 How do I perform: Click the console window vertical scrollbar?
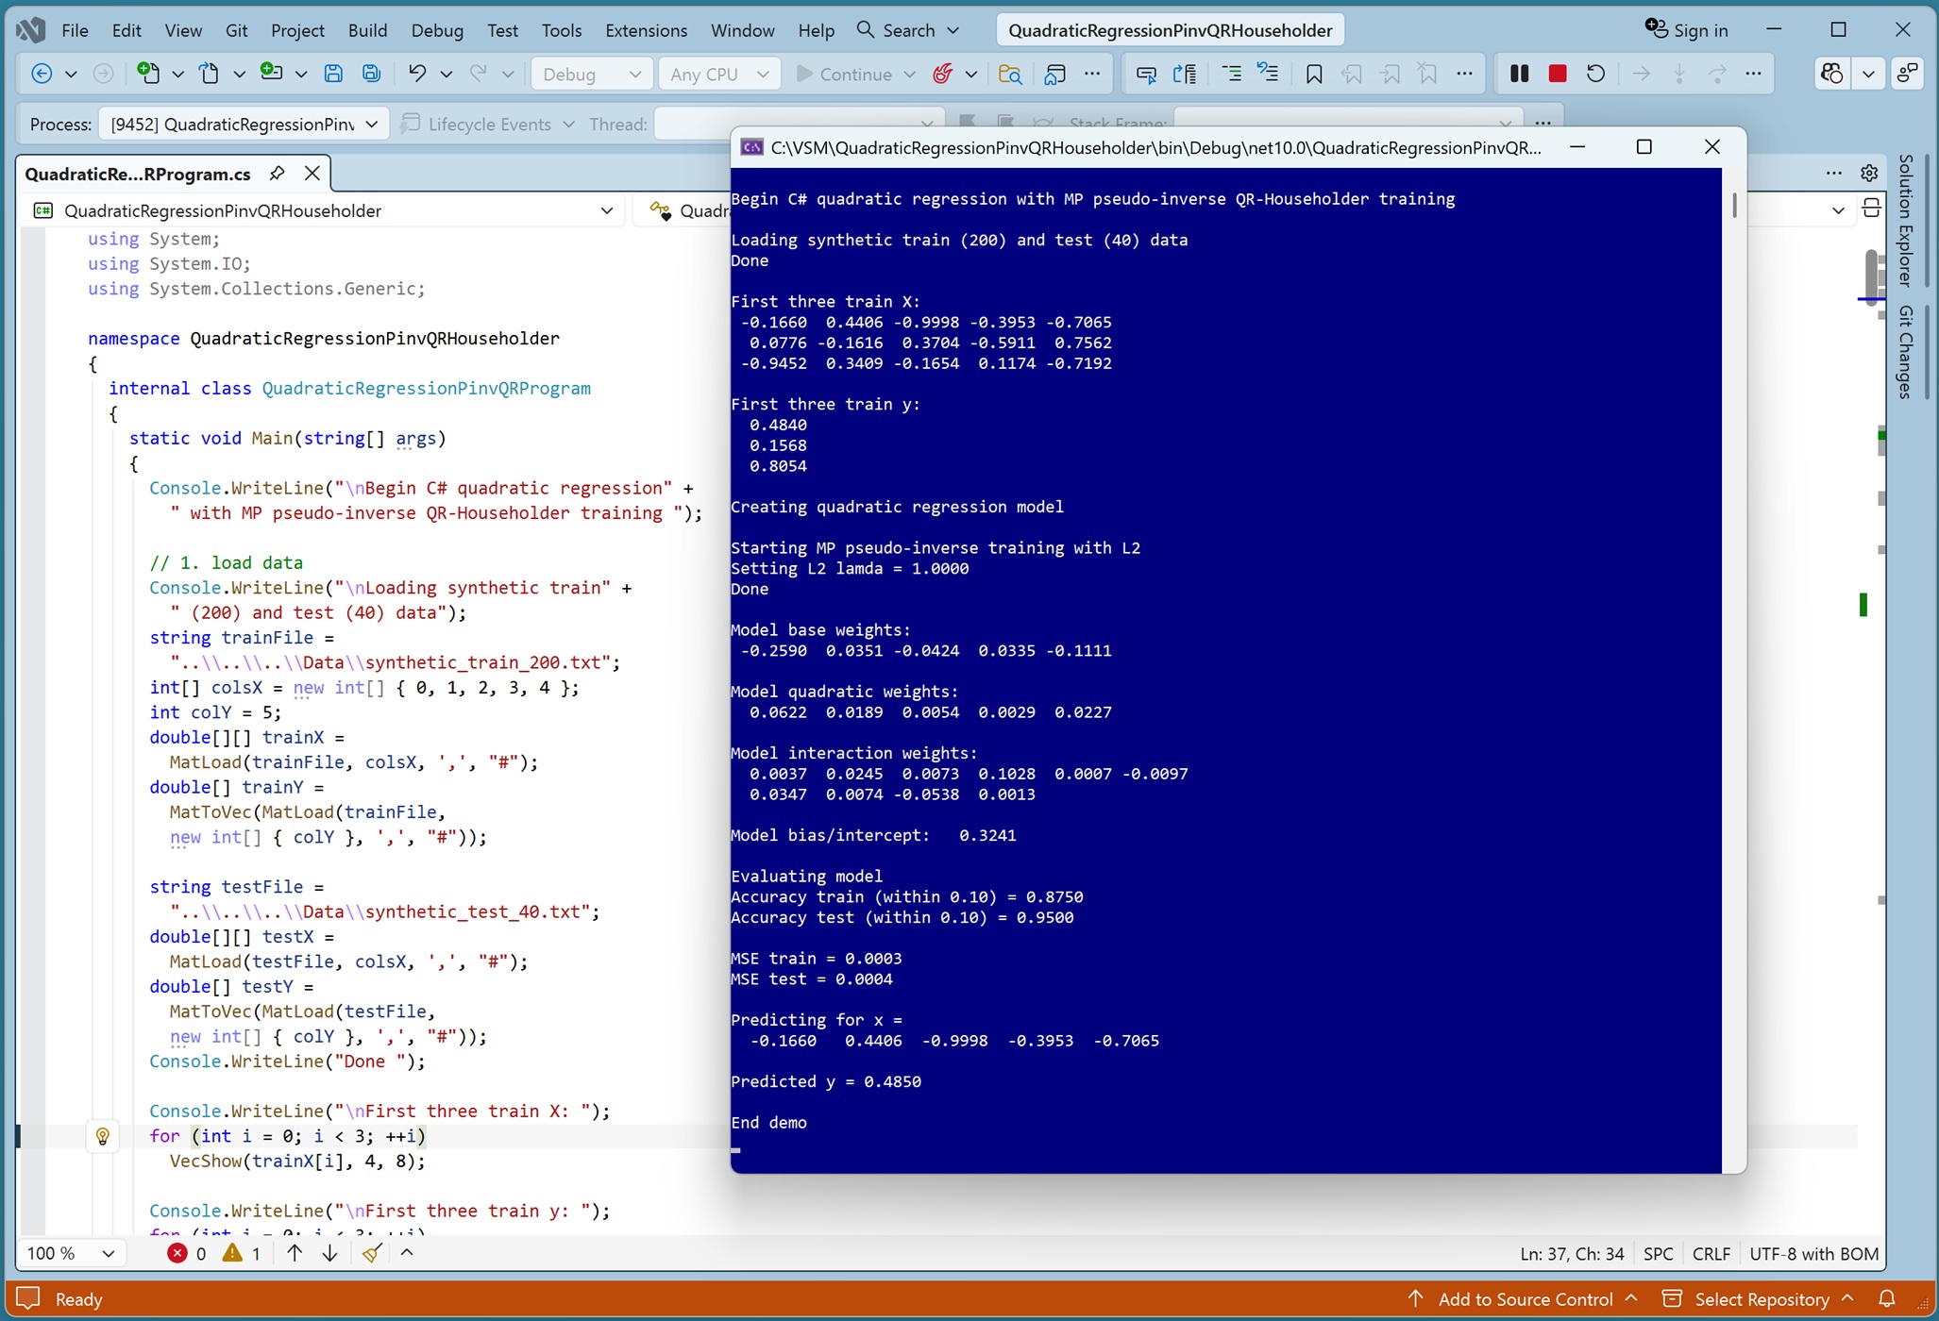point(1734,670)
